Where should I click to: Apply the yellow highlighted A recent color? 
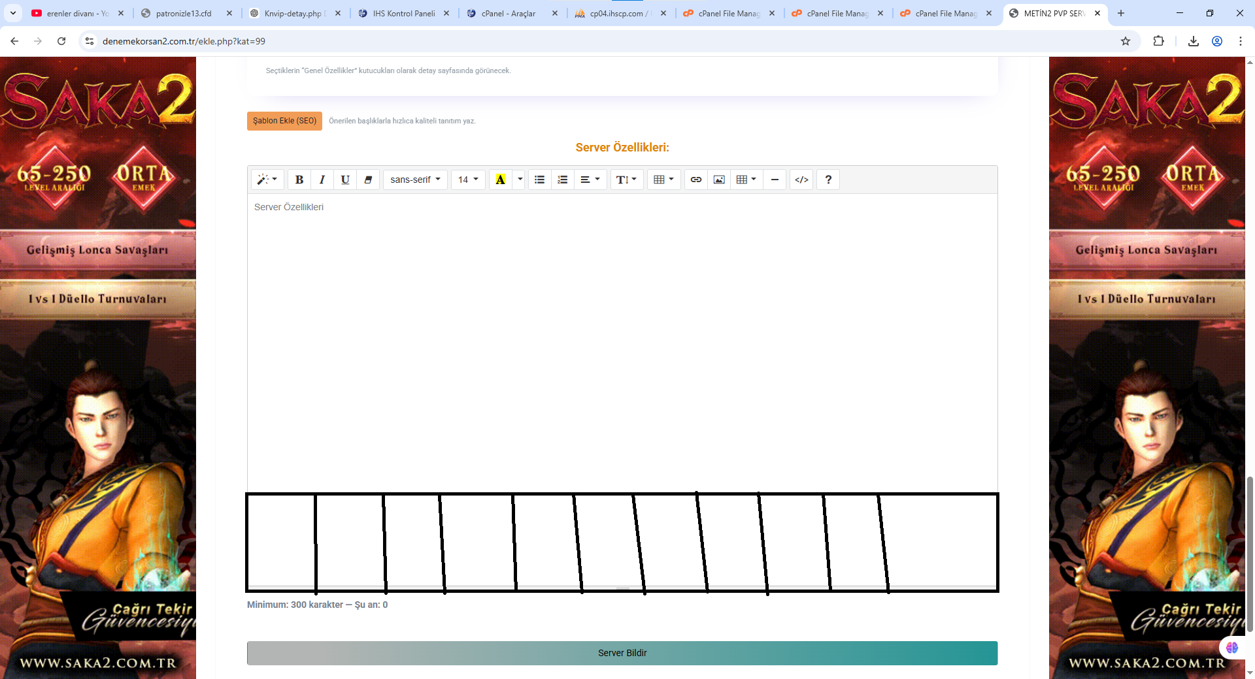(x=501, y=180)
